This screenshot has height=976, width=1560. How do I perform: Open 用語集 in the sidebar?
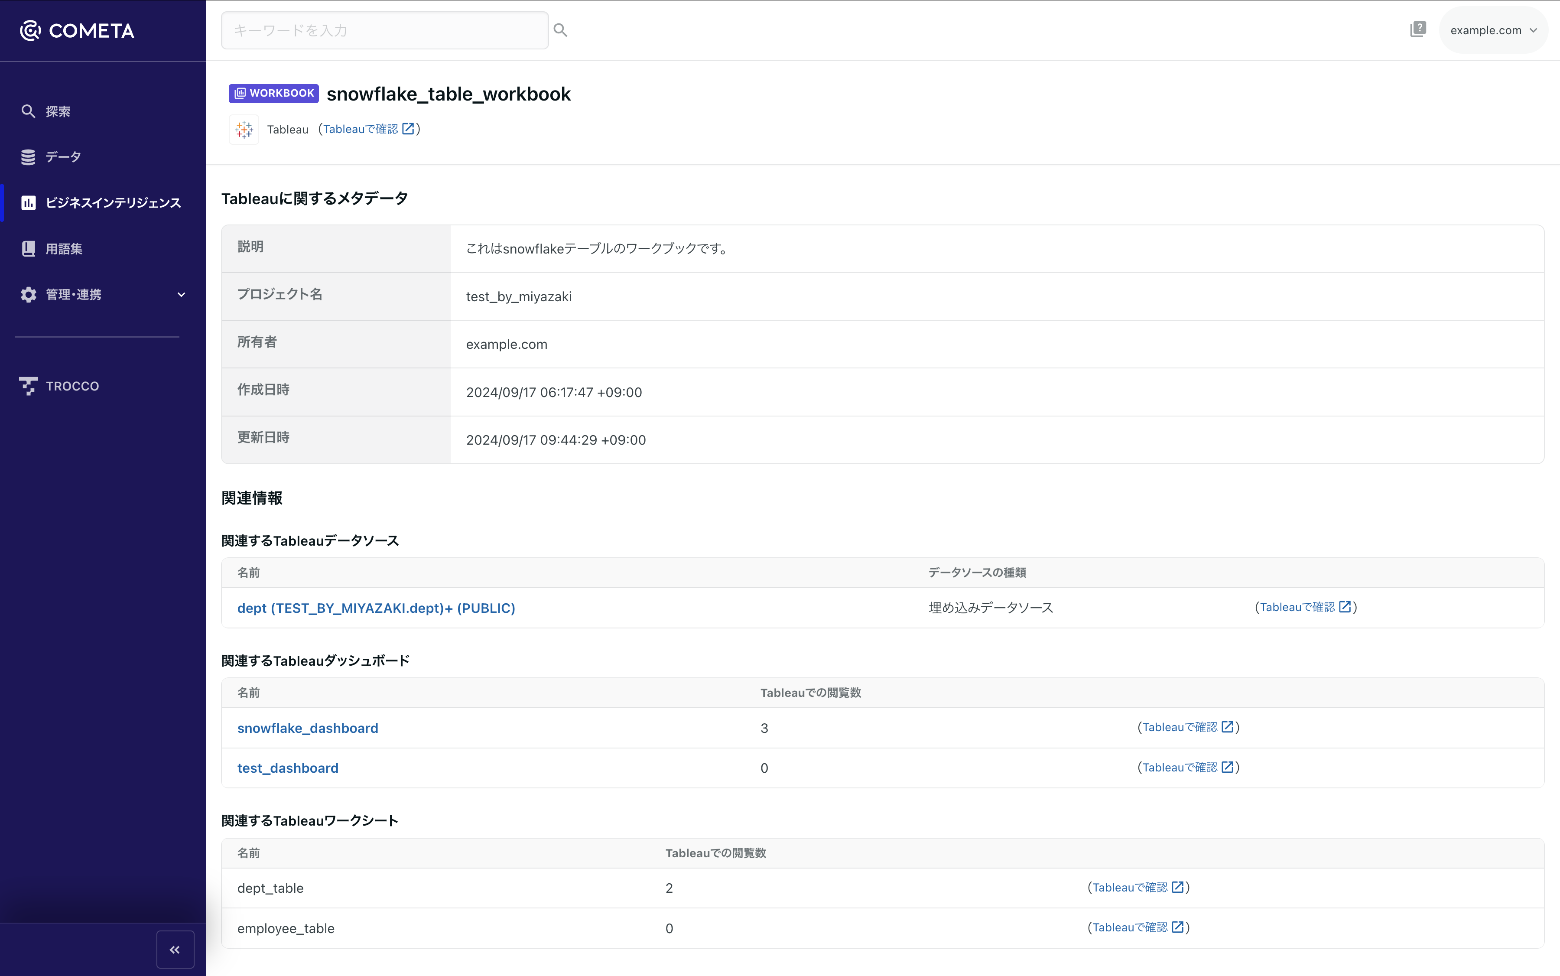(x=64, y=248)
